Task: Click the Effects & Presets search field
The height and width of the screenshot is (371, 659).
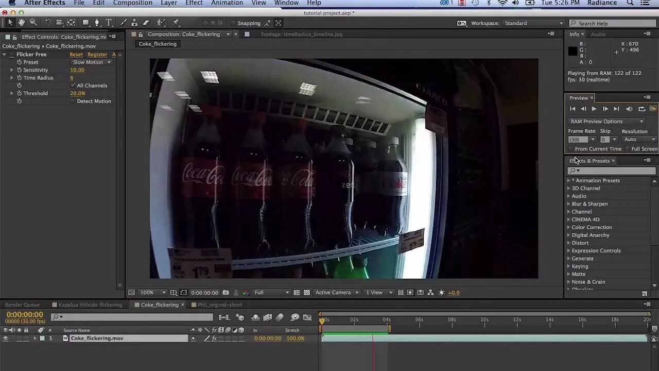Action: point(612,171)
